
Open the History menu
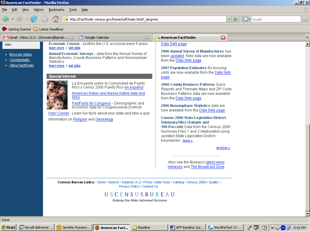tap(39, 10)
